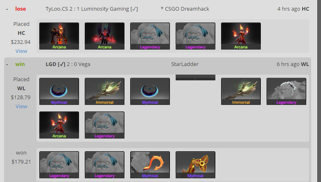Select Arcana flame mage in WL second row
Image resolution: width=321 pixels, height=182 pixels.
click(59, 125)
